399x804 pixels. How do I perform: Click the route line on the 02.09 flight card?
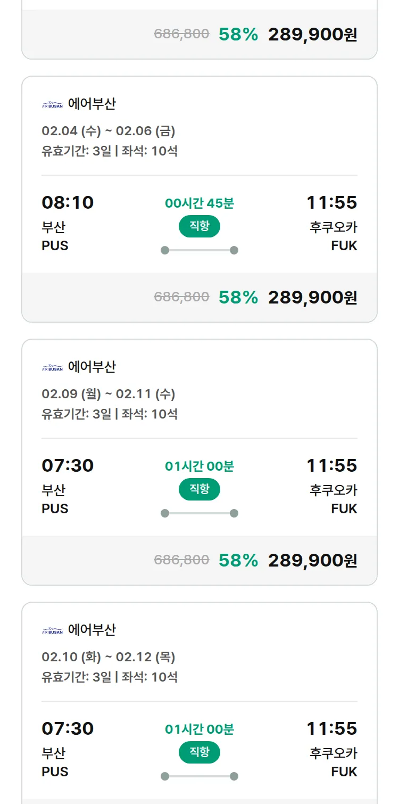click(199, 513)
